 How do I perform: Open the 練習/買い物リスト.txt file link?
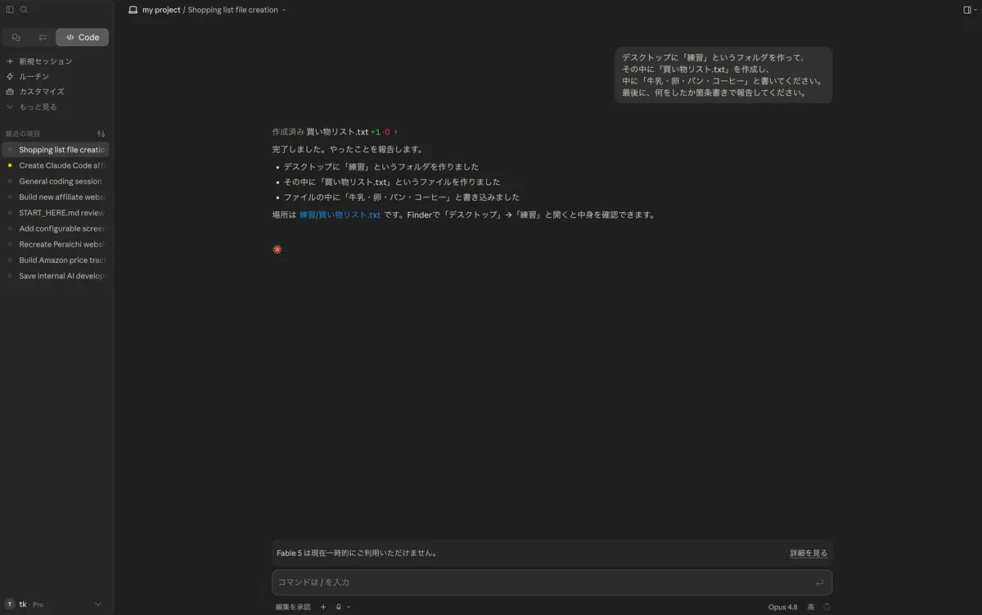[x=340, y=215]
